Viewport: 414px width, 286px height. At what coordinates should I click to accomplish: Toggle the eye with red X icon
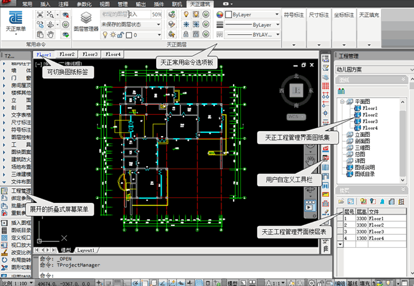[66, 14]
